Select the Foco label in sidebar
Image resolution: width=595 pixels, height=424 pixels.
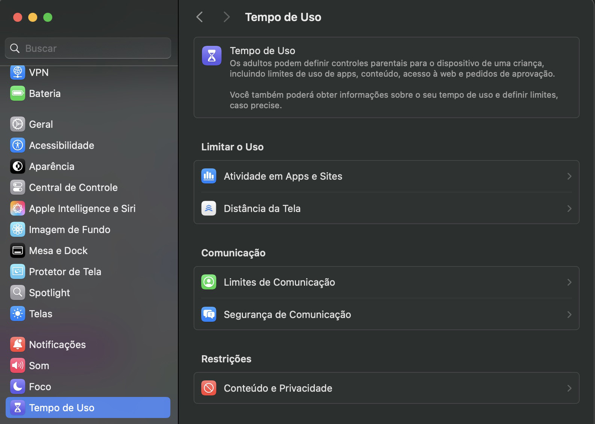(x=40, y=386)
